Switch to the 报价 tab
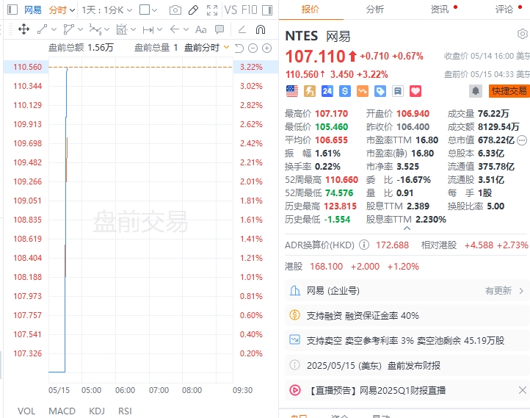The image size is (530, 418). pos(311,10)
